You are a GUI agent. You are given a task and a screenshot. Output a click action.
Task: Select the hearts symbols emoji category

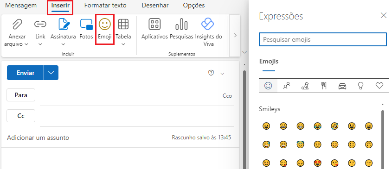(379, 86)
